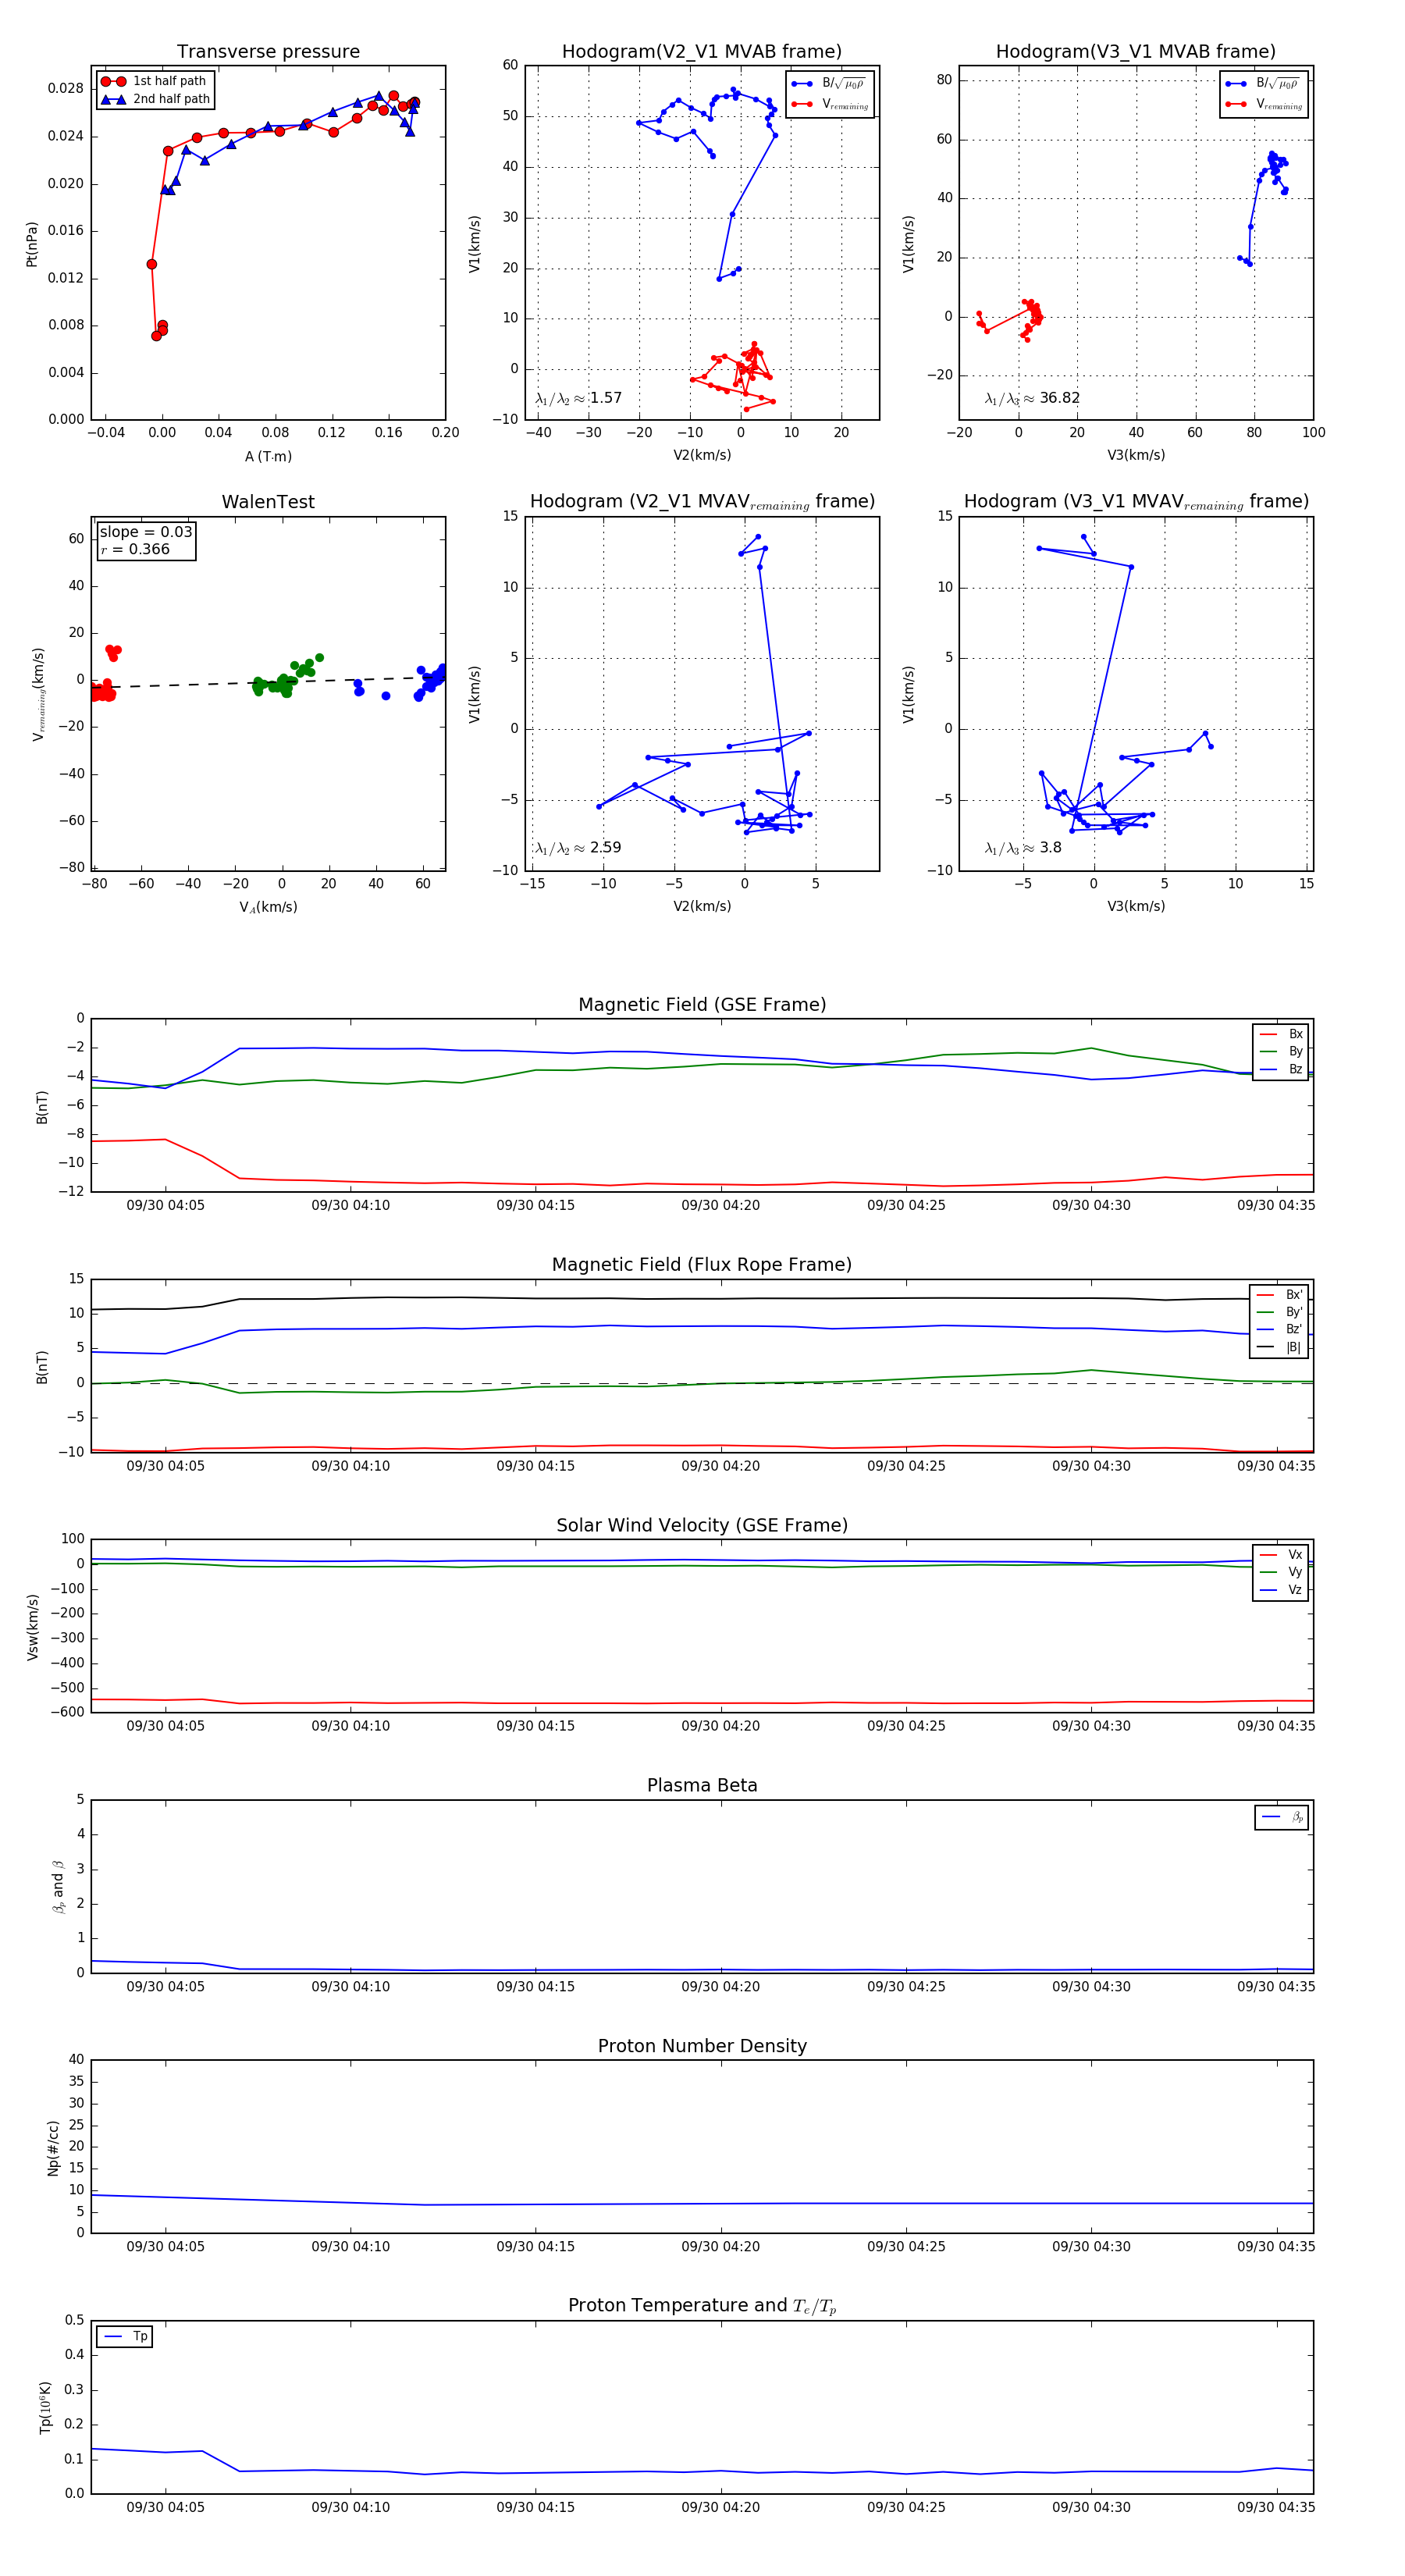This screenshot has width=1405, height=2576.
Task: Click the "Proton Number Density" title
Action: click(x=702, y=2046)
